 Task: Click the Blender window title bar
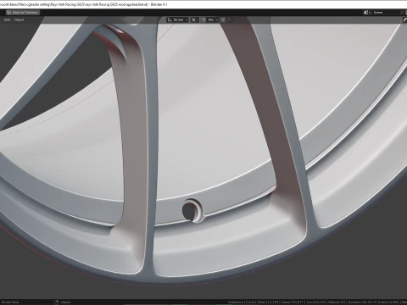pos(203,4)
